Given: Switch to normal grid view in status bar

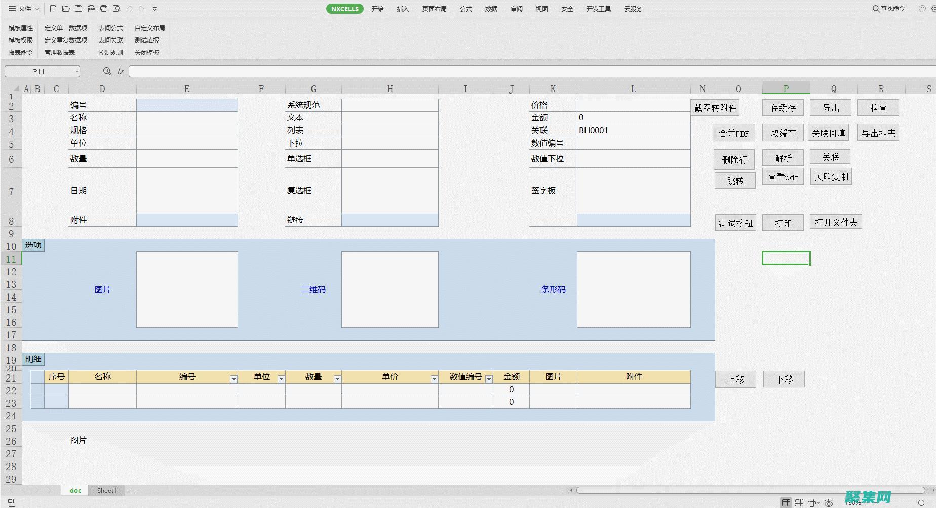Looking at the screenshot, I should point(786,503).
